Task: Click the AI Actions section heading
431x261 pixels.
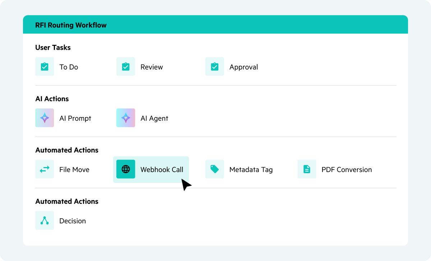Action: click(x=52, y=99)
